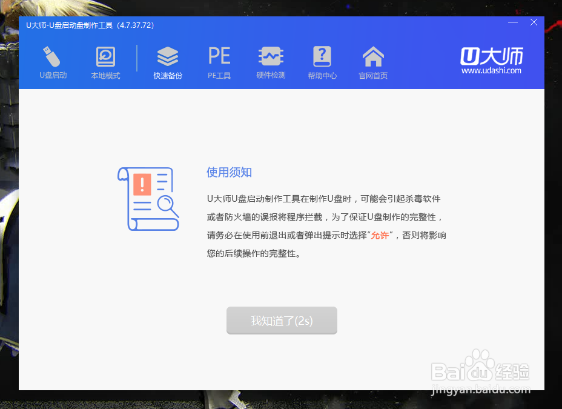Close the U大师 window
The image size is (562, 409).
point(534,22)
